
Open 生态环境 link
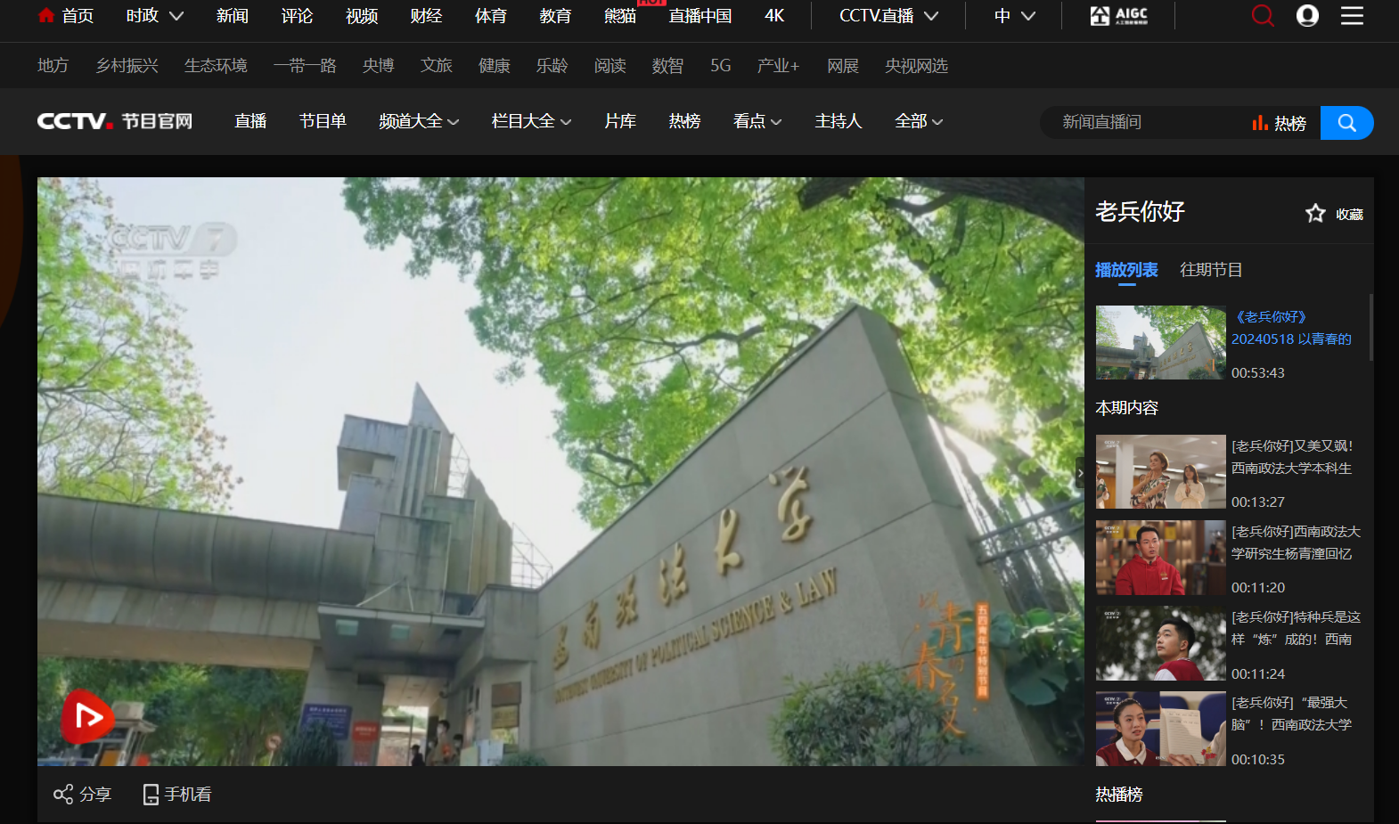[x=216, y=66]
